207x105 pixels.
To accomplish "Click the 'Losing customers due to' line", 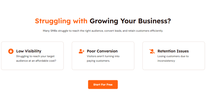I will tap(173, 56).
